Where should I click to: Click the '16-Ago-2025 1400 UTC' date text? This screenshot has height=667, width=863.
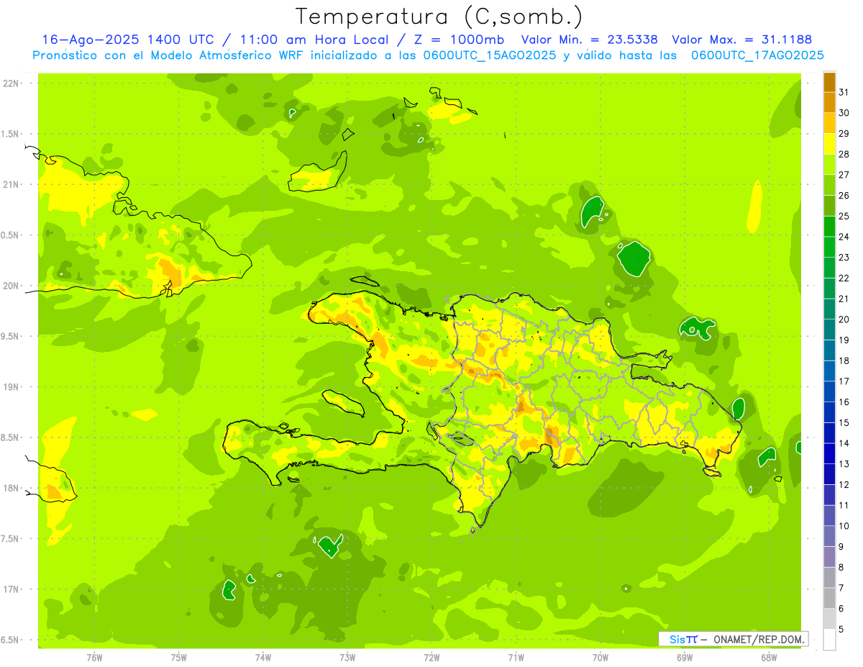point(134,40)
